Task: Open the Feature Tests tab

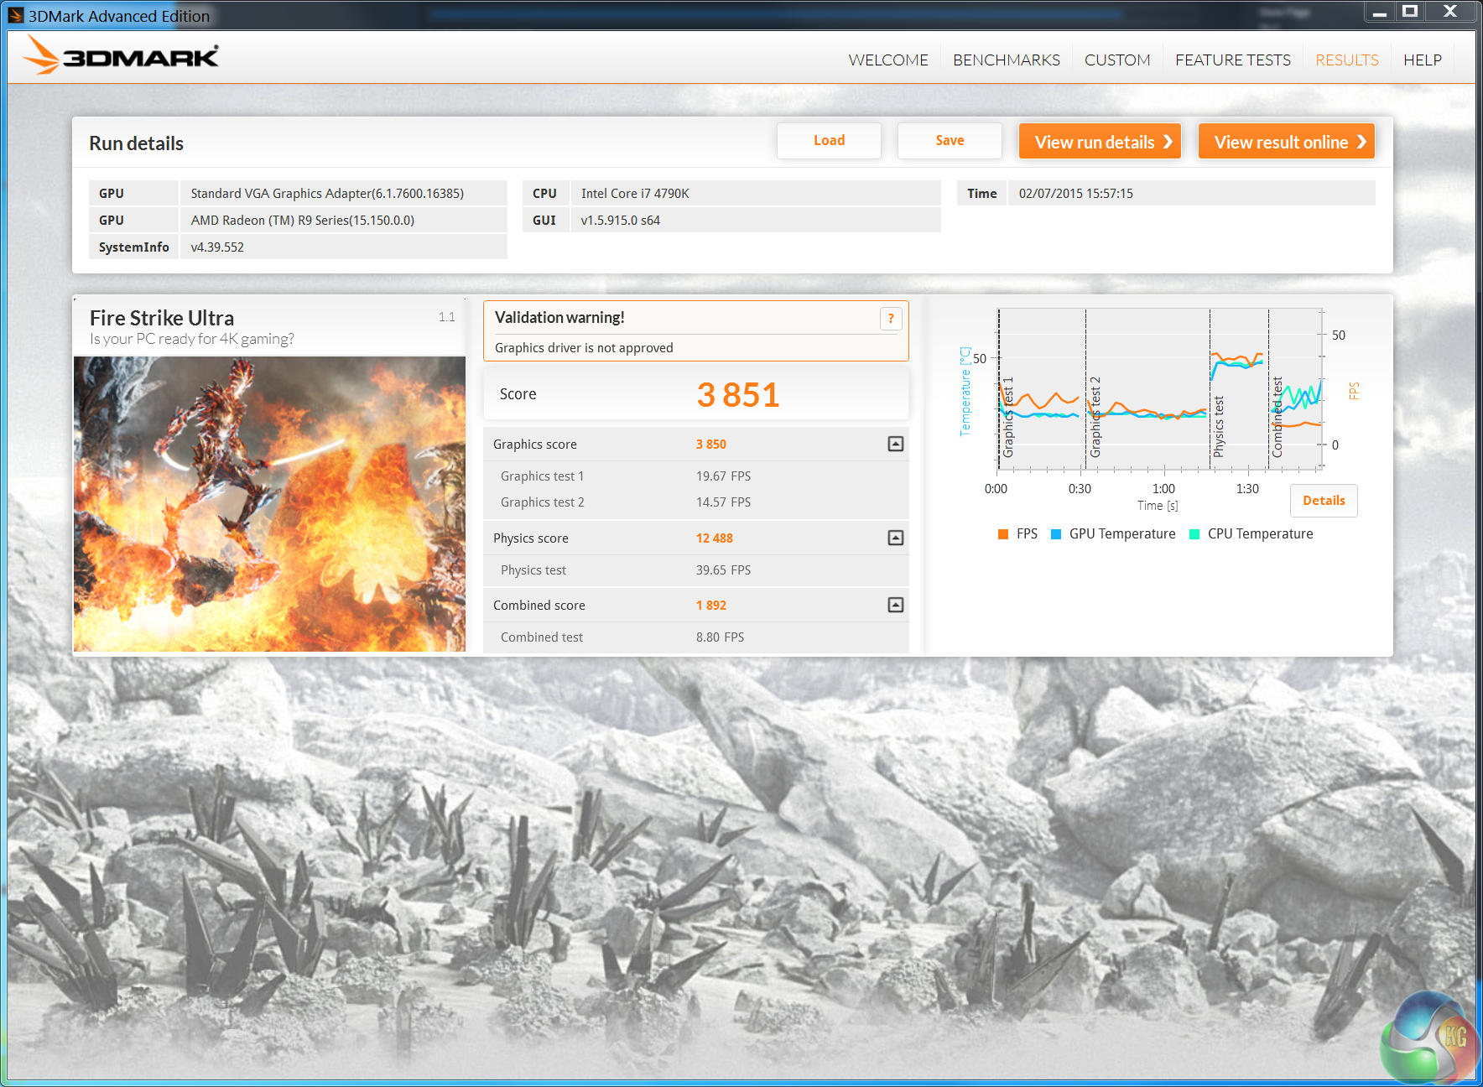Action: click(x=1232, y=60)
